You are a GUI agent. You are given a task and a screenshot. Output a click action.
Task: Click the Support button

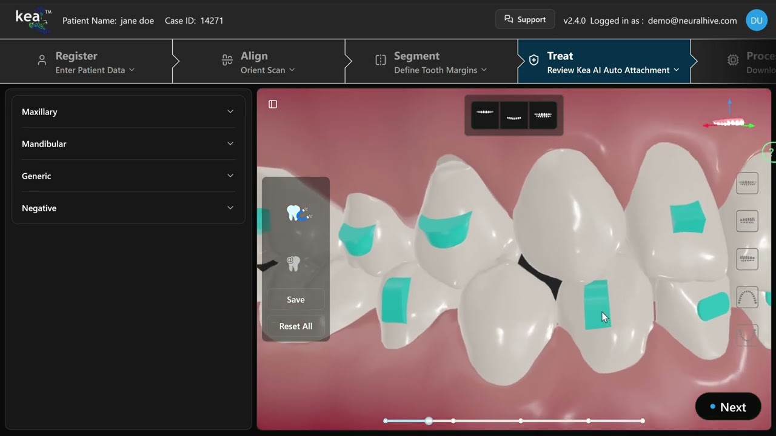(525, 19)
